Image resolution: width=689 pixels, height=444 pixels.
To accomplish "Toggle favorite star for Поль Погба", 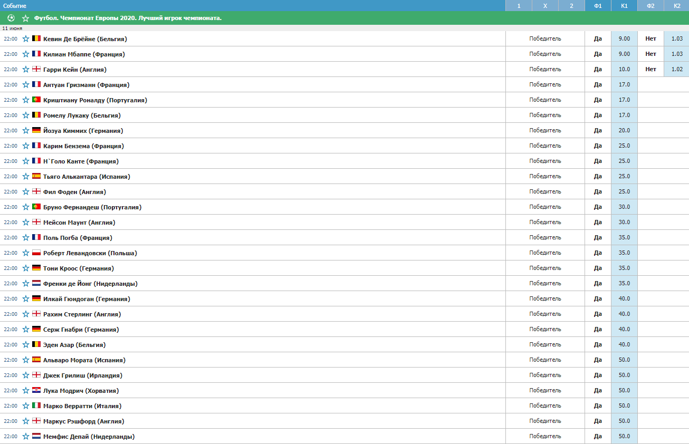I will pos(26,237).
